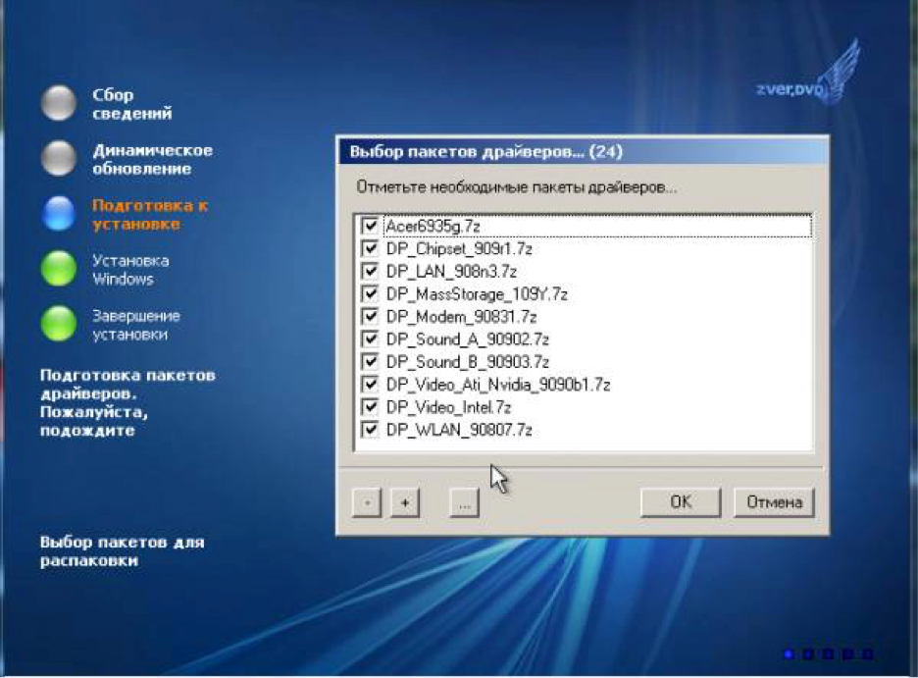Select the DP_Sound_B_90903.7z list entry
This screenshot has height=678, width=918.
(x=467, y=362)
